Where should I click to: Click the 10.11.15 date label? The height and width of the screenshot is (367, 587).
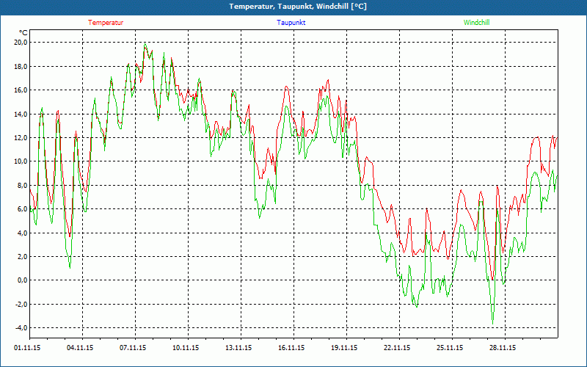tap(186, 348)
